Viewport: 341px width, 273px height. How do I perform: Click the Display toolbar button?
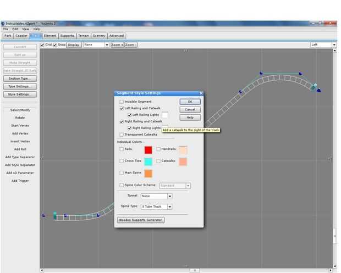[x=74, y=45]
